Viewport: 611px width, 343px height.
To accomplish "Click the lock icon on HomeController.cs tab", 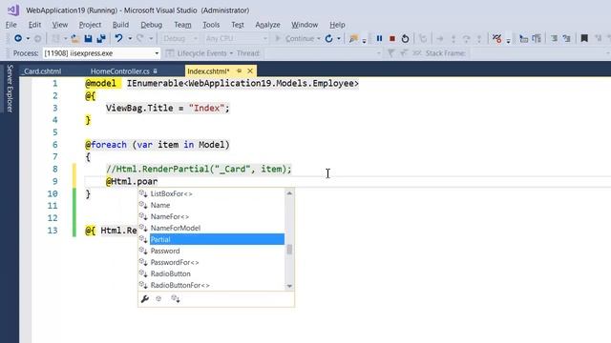I will click(156, 71).
